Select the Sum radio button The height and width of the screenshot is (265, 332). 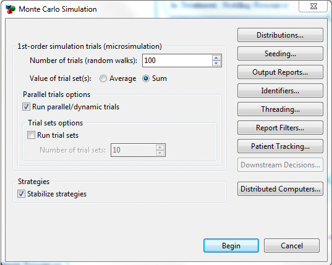tap(146, 78)
